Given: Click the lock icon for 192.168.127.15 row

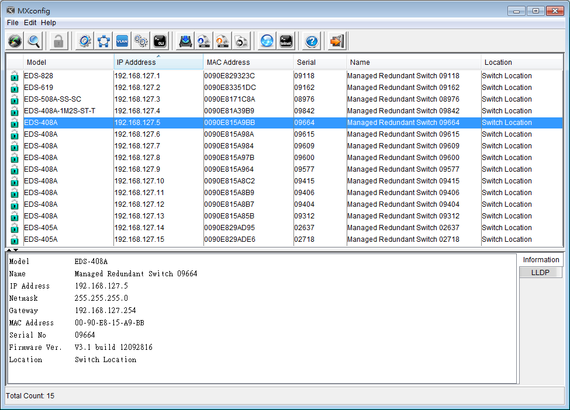Looking at the screenshot, I should [x=15, y=239].
